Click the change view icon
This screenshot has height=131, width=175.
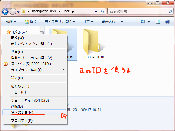coord(143,22)
